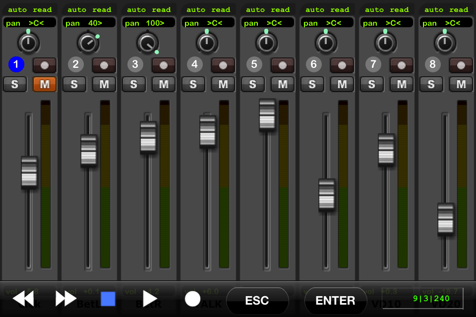
Task: Arm record on channel 1
Action: coord(45,65)
